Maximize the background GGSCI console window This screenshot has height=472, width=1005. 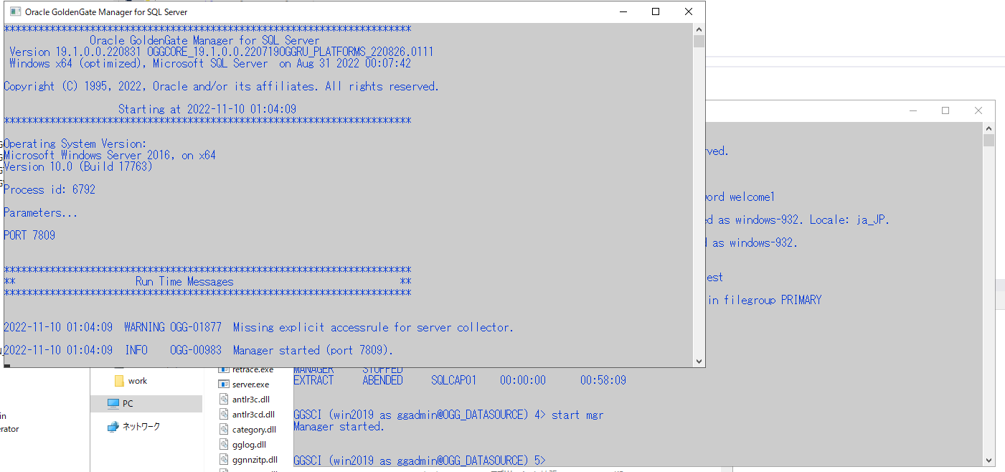[945, 110]
